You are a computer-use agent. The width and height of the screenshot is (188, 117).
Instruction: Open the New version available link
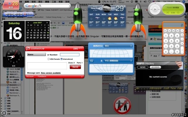(x=51, y=73)
